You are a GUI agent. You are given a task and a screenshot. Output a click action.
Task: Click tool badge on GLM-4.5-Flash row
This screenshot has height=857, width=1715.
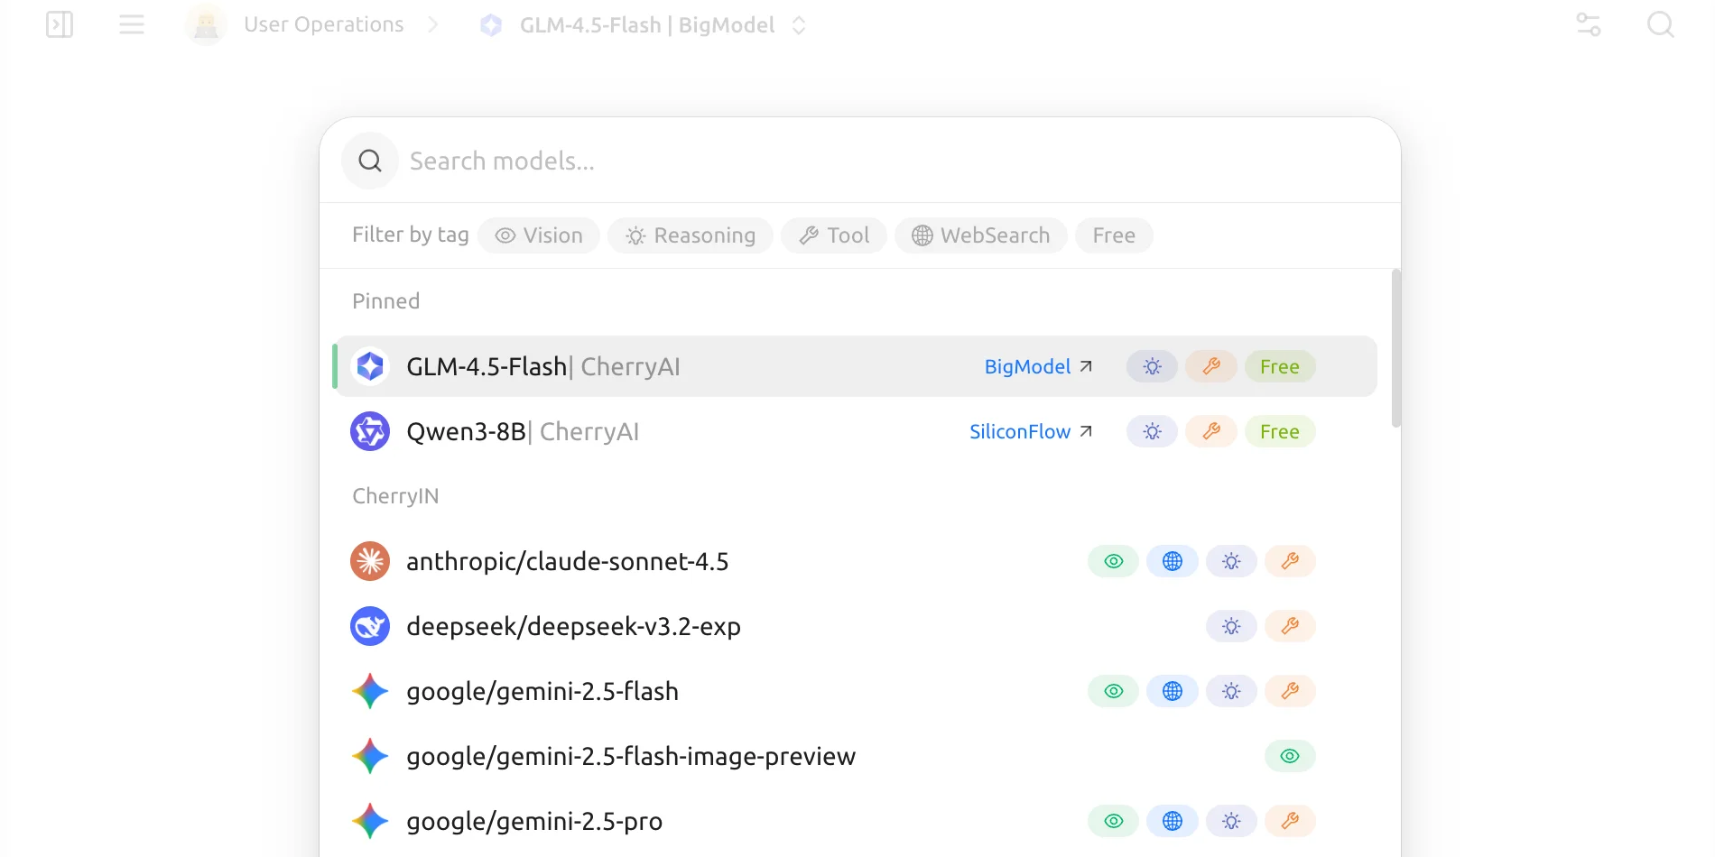tap(1211, 366)
